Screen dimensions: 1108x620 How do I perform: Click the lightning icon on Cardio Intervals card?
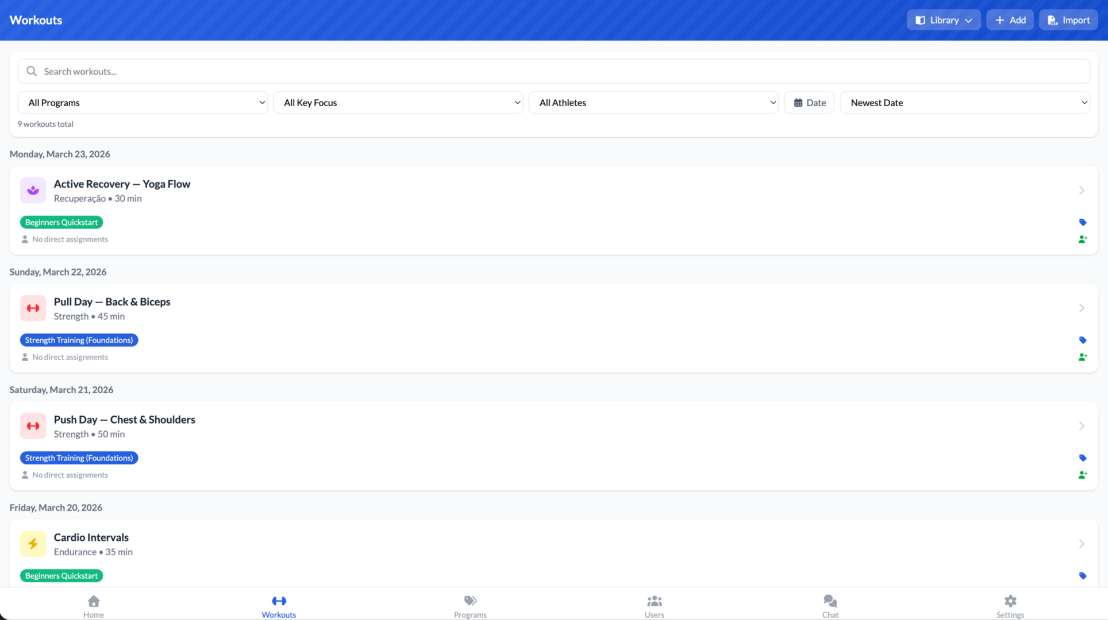pos(33,543)
